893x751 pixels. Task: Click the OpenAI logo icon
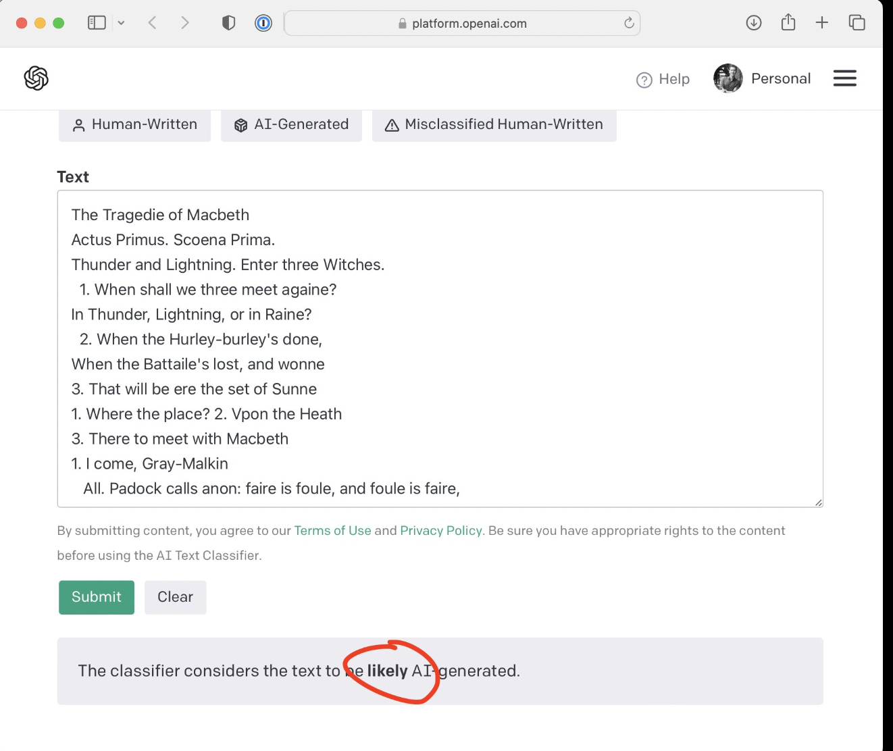pyautogui.click(x=36, y=78)
